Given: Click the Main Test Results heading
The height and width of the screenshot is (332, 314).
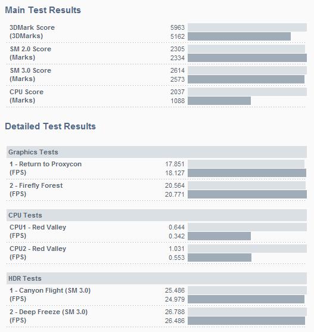Looking at the screenshot, I should [x=43, y=10].
